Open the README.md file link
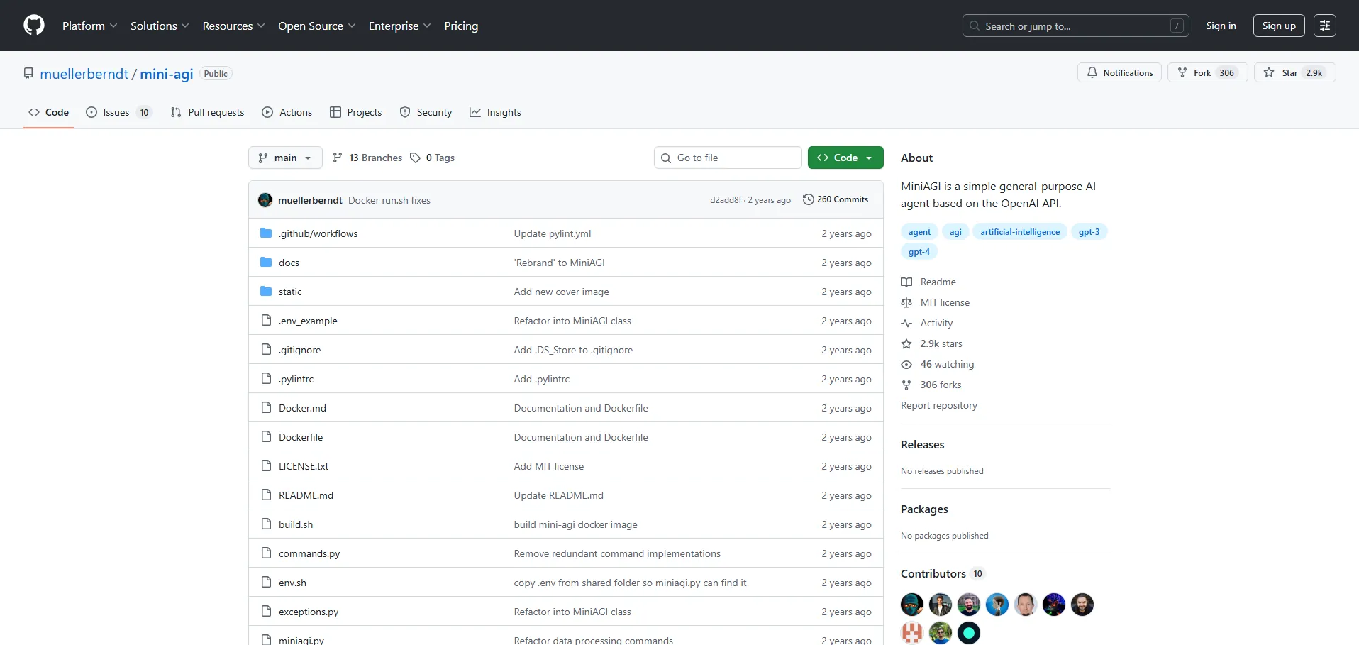Image resolution: width=1359 pixels, height=645 pixels. pyautogui.click(x=306, y=495)
